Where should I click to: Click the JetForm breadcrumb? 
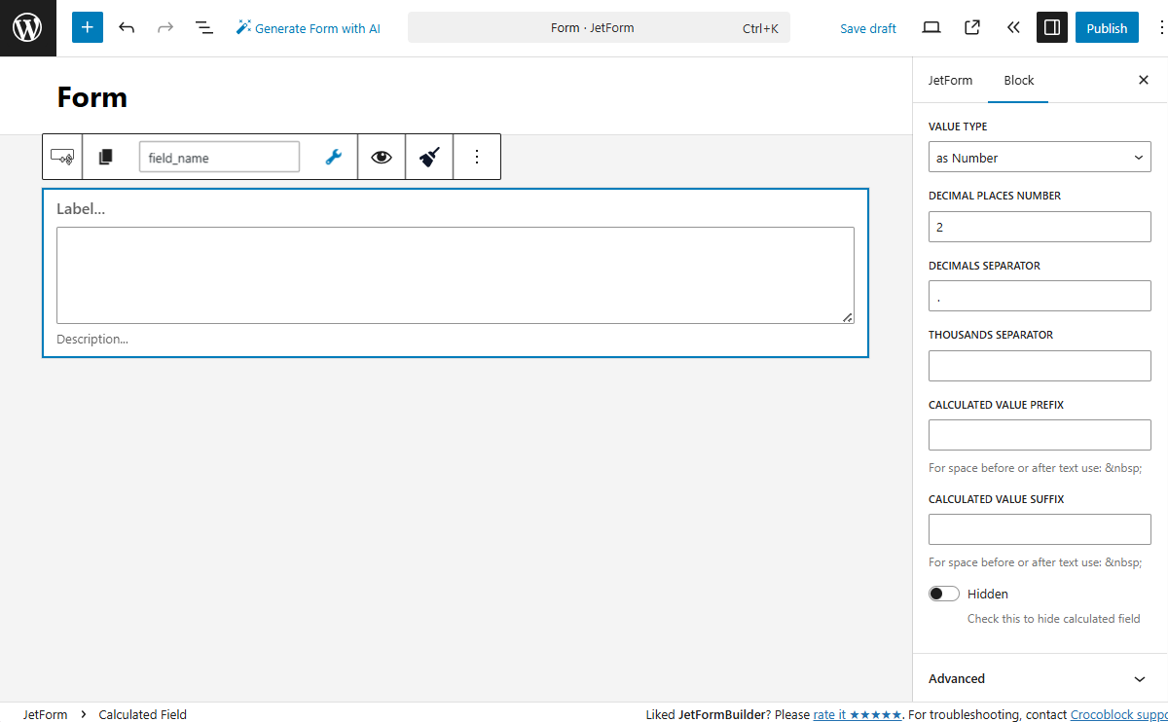[46, 714]
